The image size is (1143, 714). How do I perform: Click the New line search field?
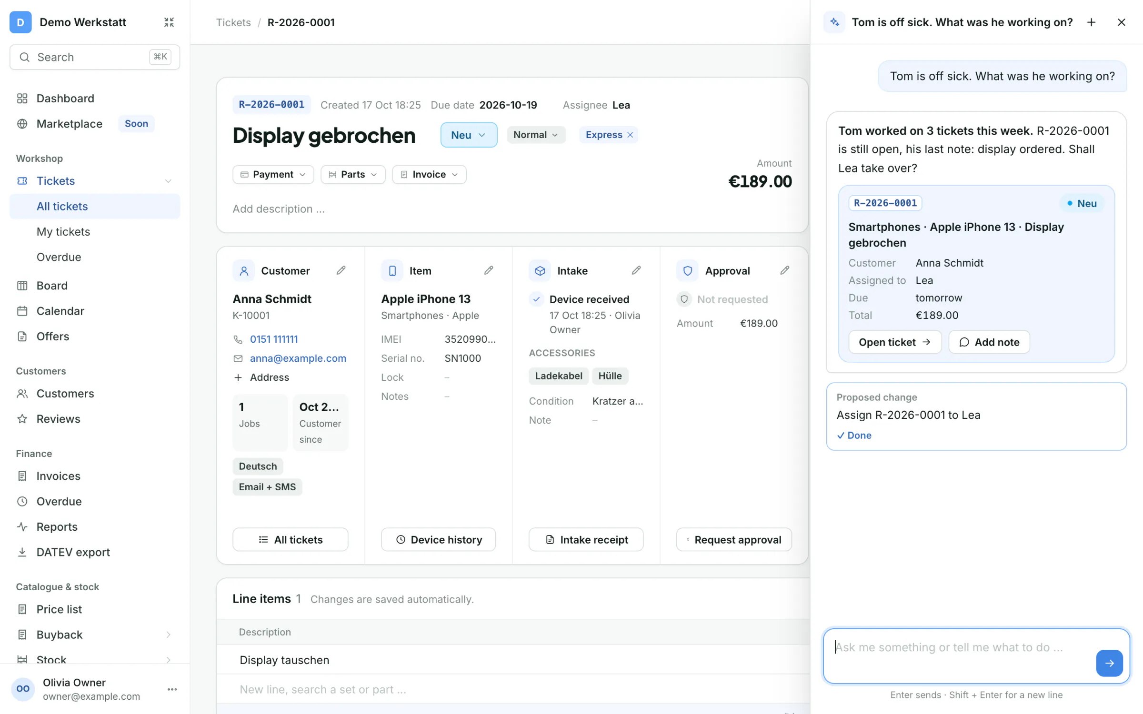[323, 689]
